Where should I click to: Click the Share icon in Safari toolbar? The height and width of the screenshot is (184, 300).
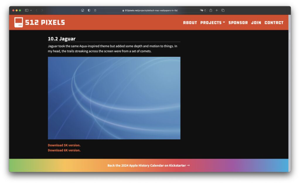(211, 10)
